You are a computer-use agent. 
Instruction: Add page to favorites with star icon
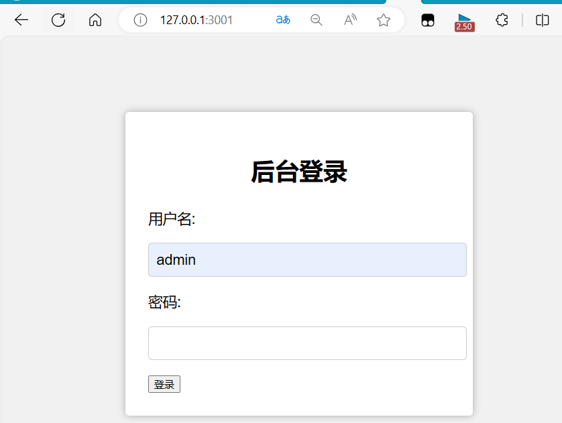point(384,20)
